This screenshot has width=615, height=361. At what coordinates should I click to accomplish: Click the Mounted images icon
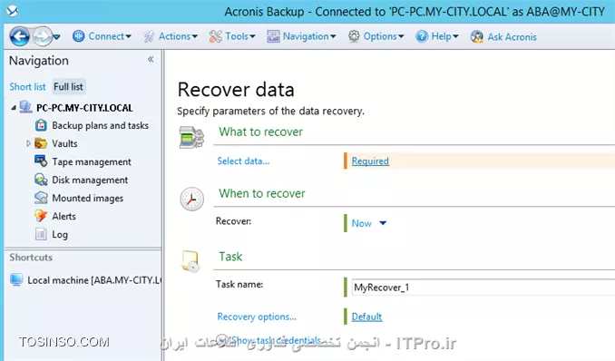pos(41,198)
